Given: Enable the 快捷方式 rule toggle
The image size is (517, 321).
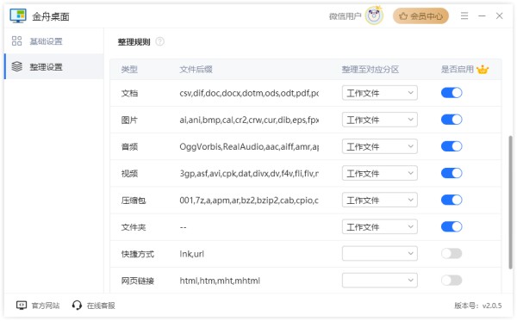Looking at the screenshot, I should tap(452, 254).
